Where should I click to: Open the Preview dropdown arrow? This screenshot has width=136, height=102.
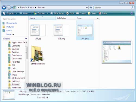[x=47, y=13]
